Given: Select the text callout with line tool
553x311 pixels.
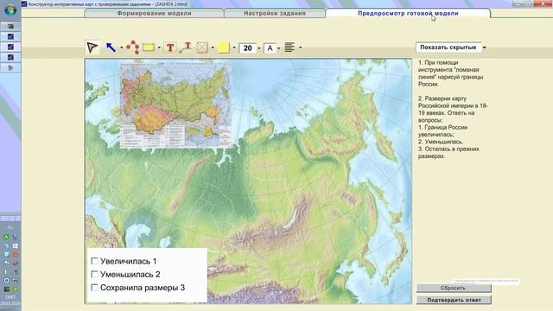Looking at the screenshot, I should [x=185, y=48].
